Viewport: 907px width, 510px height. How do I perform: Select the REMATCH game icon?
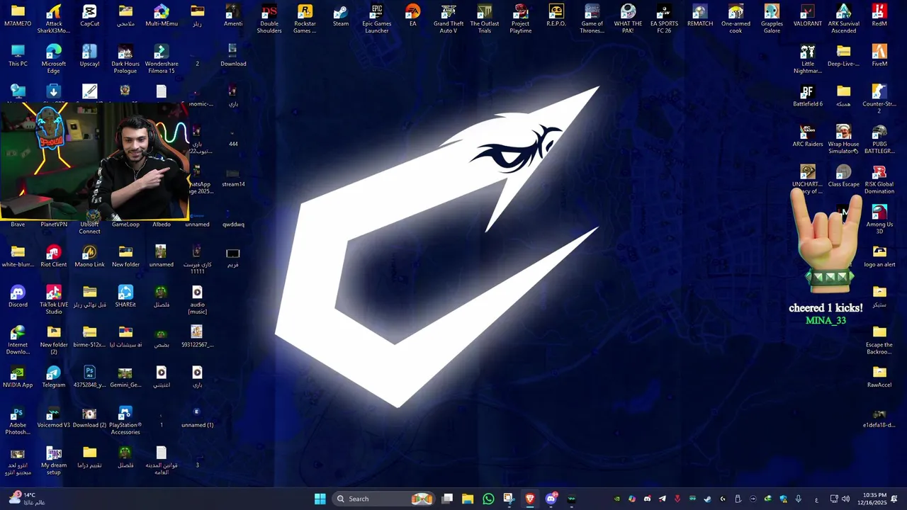(700, 16)
